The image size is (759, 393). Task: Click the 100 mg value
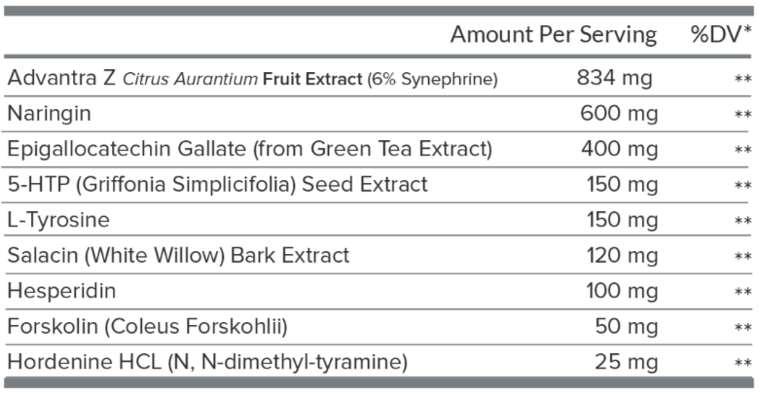click(622, 292)
